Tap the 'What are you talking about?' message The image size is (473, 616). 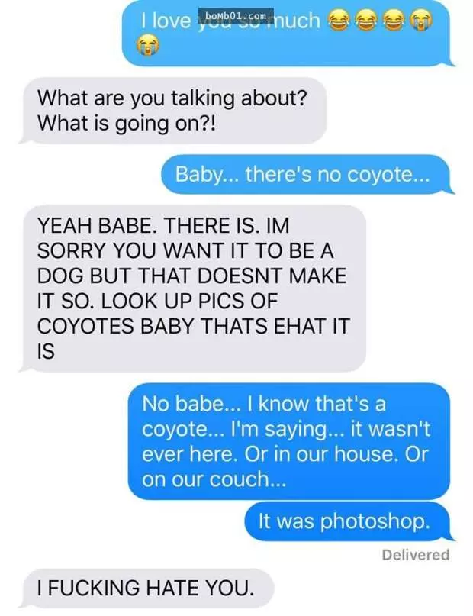(174, 111)
